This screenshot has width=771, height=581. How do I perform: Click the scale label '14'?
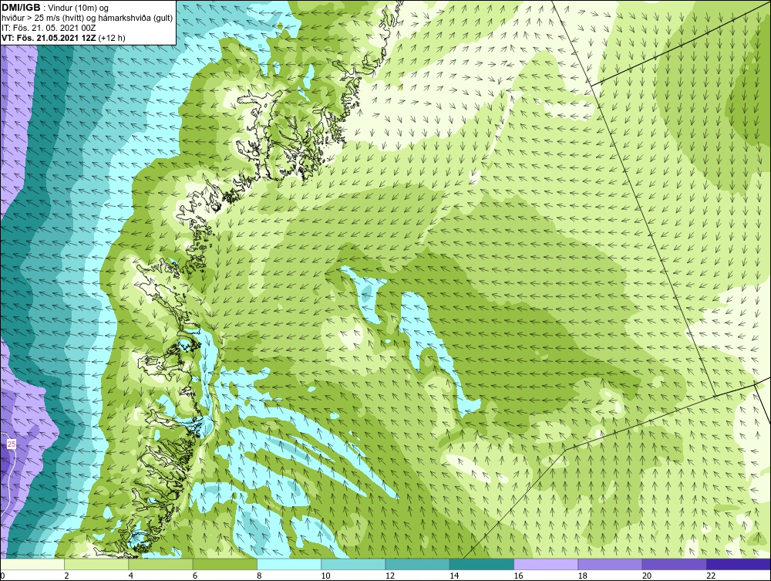tap(453, 576)
